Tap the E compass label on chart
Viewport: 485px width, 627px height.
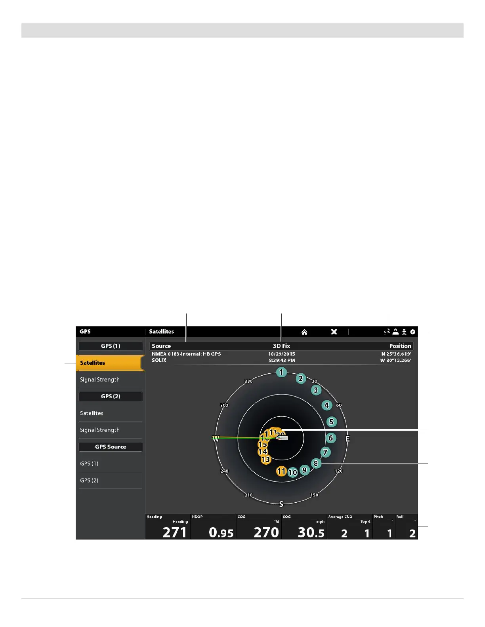(348, 439)
